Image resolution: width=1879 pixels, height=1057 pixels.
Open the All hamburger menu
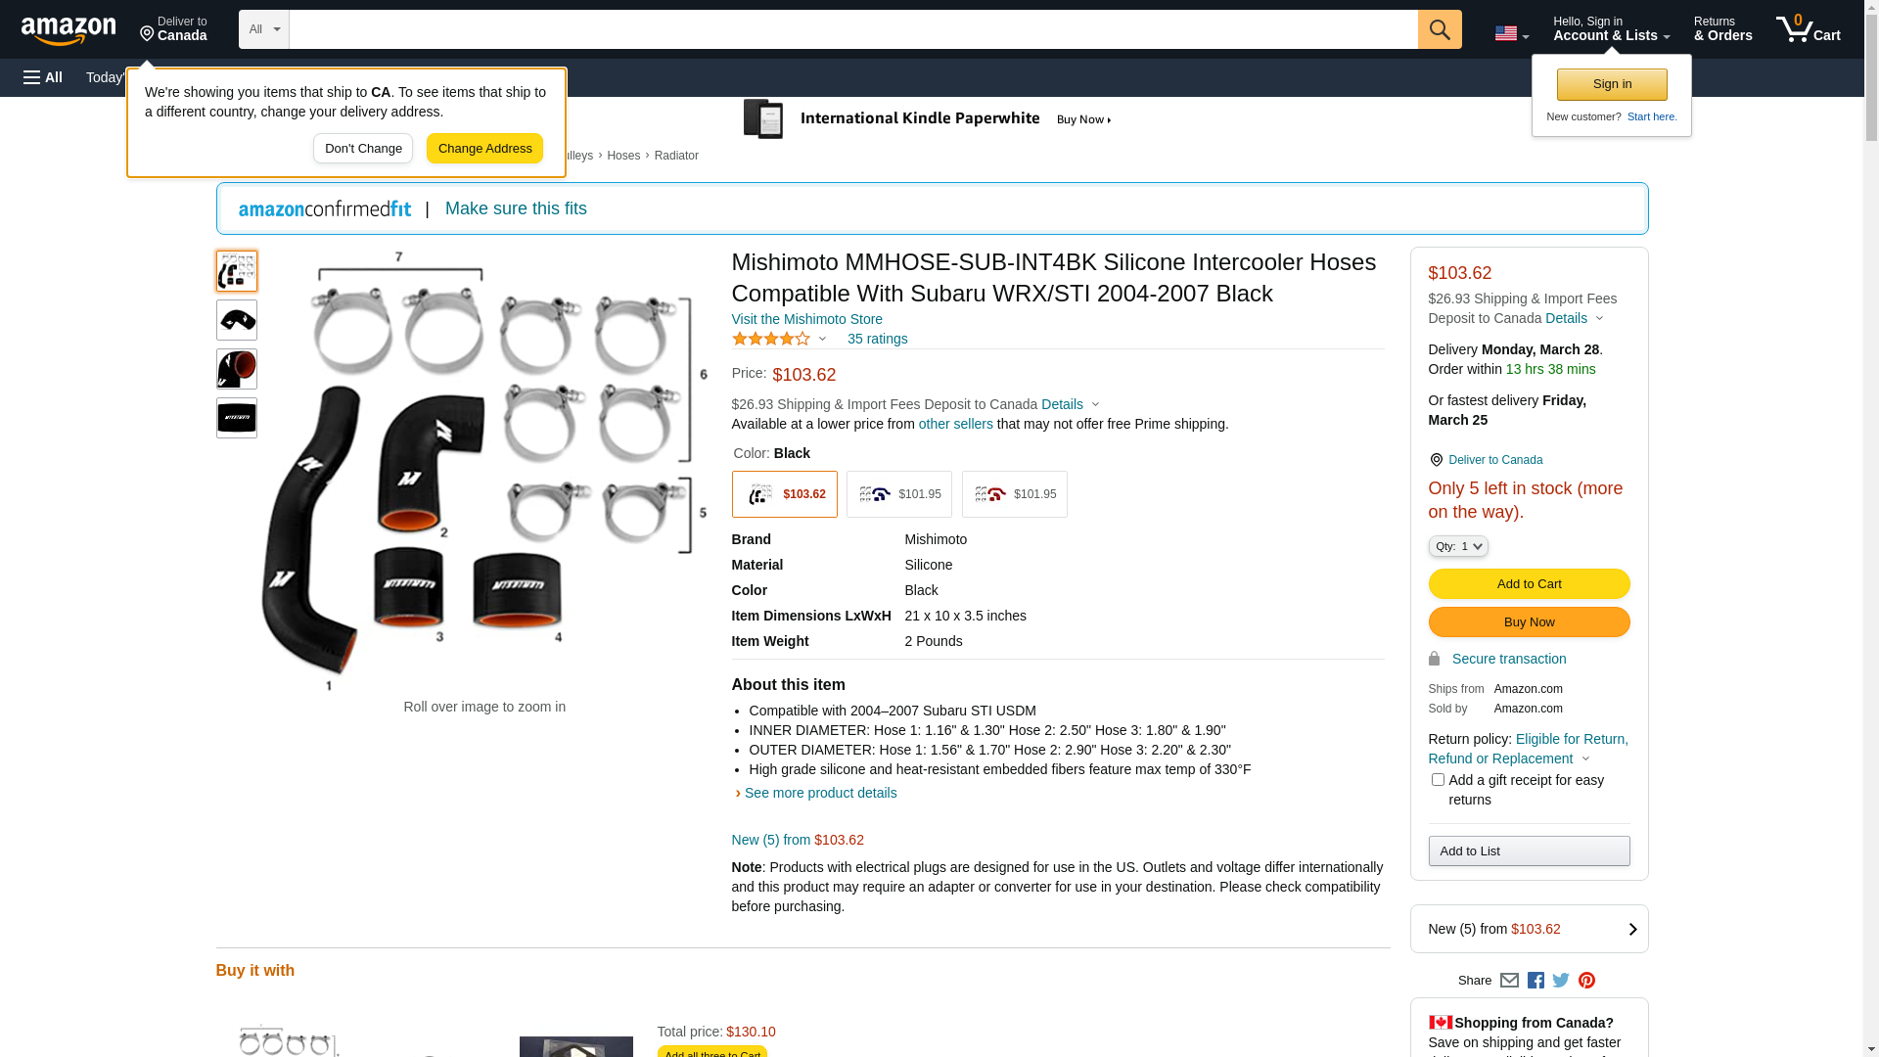tap(43, 77)
